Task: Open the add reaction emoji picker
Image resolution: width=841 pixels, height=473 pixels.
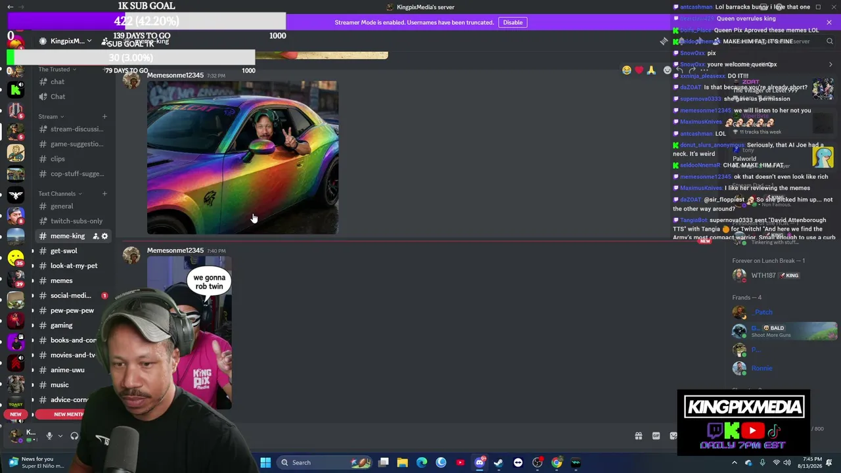Action: [668, 70]
